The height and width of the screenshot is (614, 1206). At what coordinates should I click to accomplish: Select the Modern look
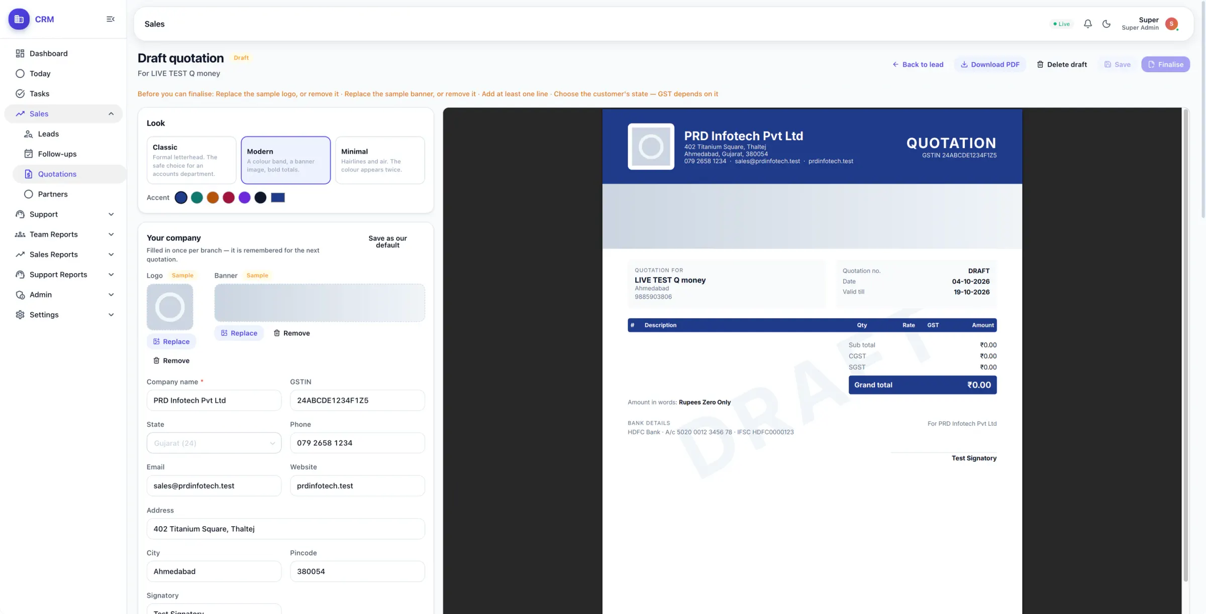click(285, 160)
